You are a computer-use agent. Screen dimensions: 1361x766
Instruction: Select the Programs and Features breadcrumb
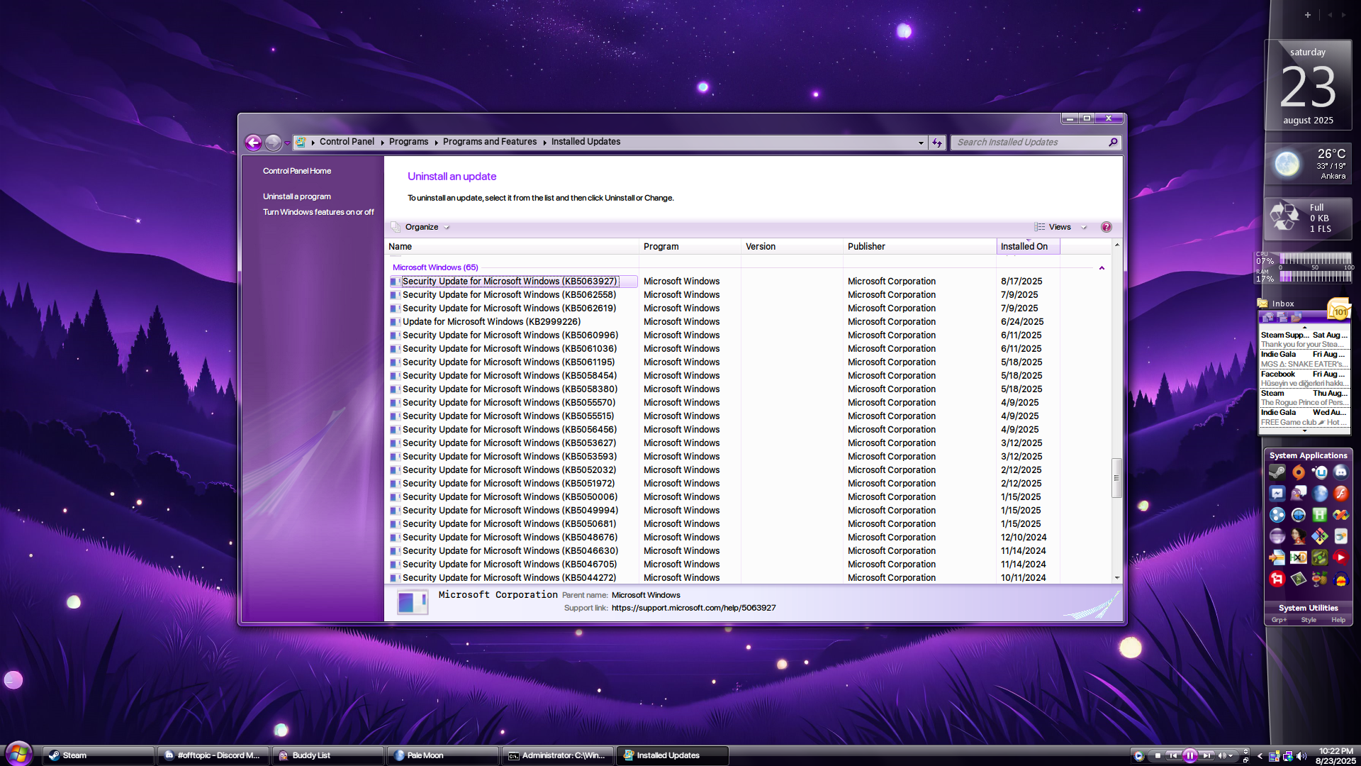490,142
